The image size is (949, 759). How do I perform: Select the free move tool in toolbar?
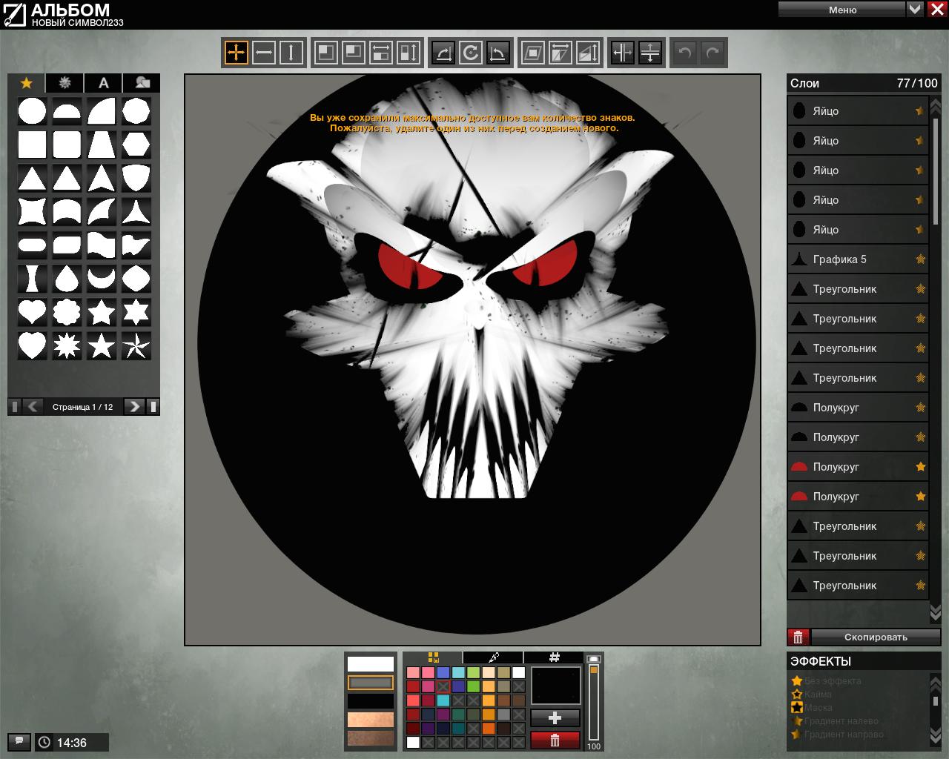click(x=236, y=53)
